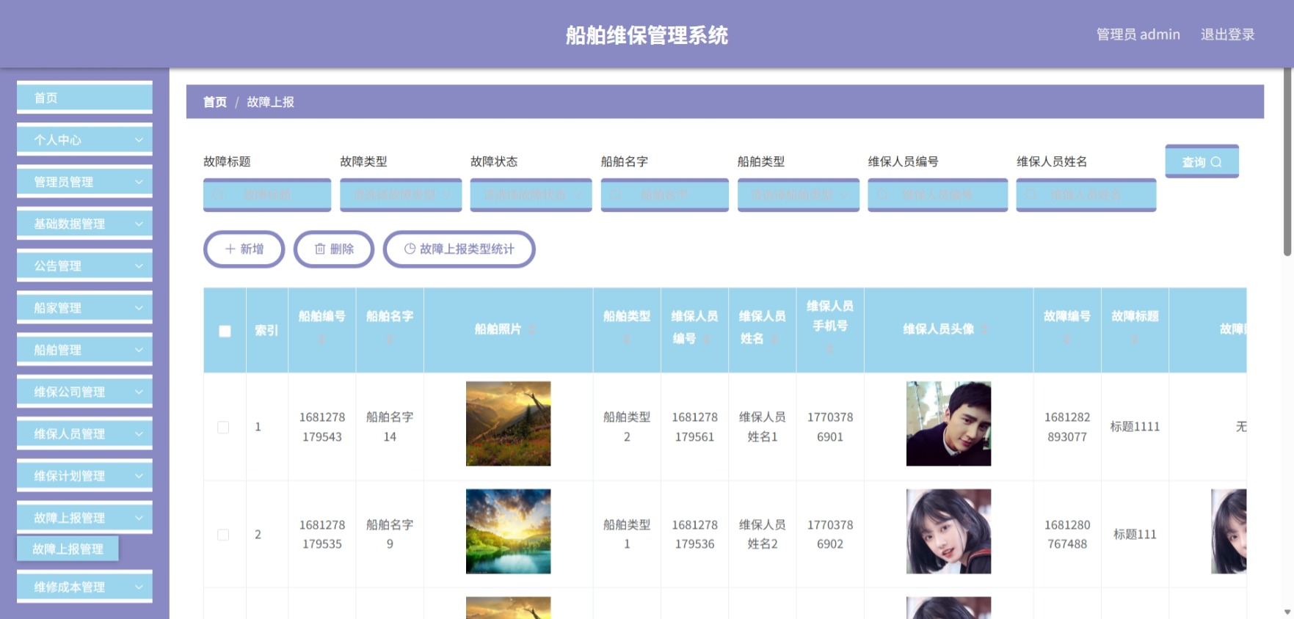Sort table by 船舶编号 column icon
The height and width of the screenshot is (619, 1294).
tap(321, 340)
